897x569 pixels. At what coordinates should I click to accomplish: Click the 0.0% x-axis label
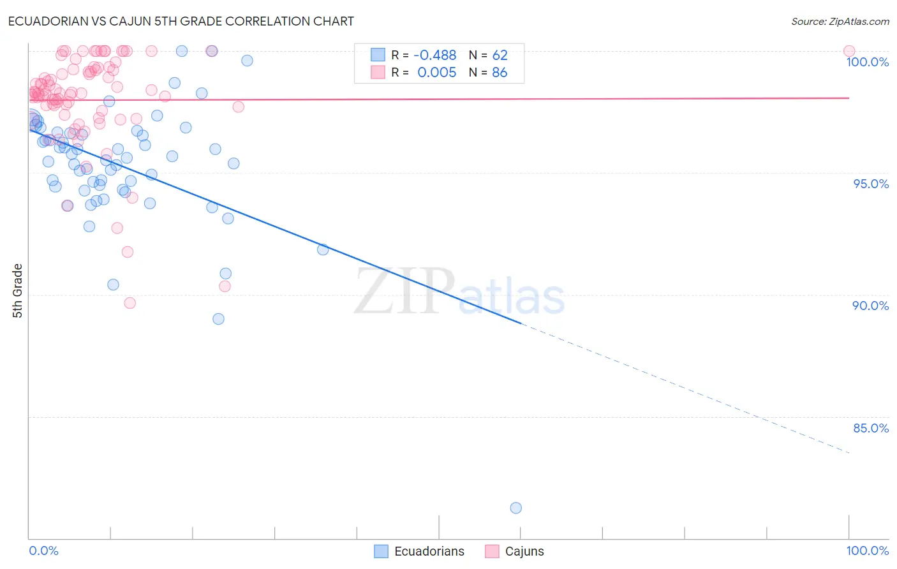tap(43, 551)
